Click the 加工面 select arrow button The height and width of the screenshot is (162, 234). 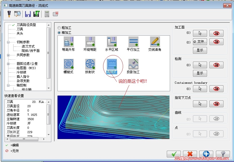[x=200, y=33]
